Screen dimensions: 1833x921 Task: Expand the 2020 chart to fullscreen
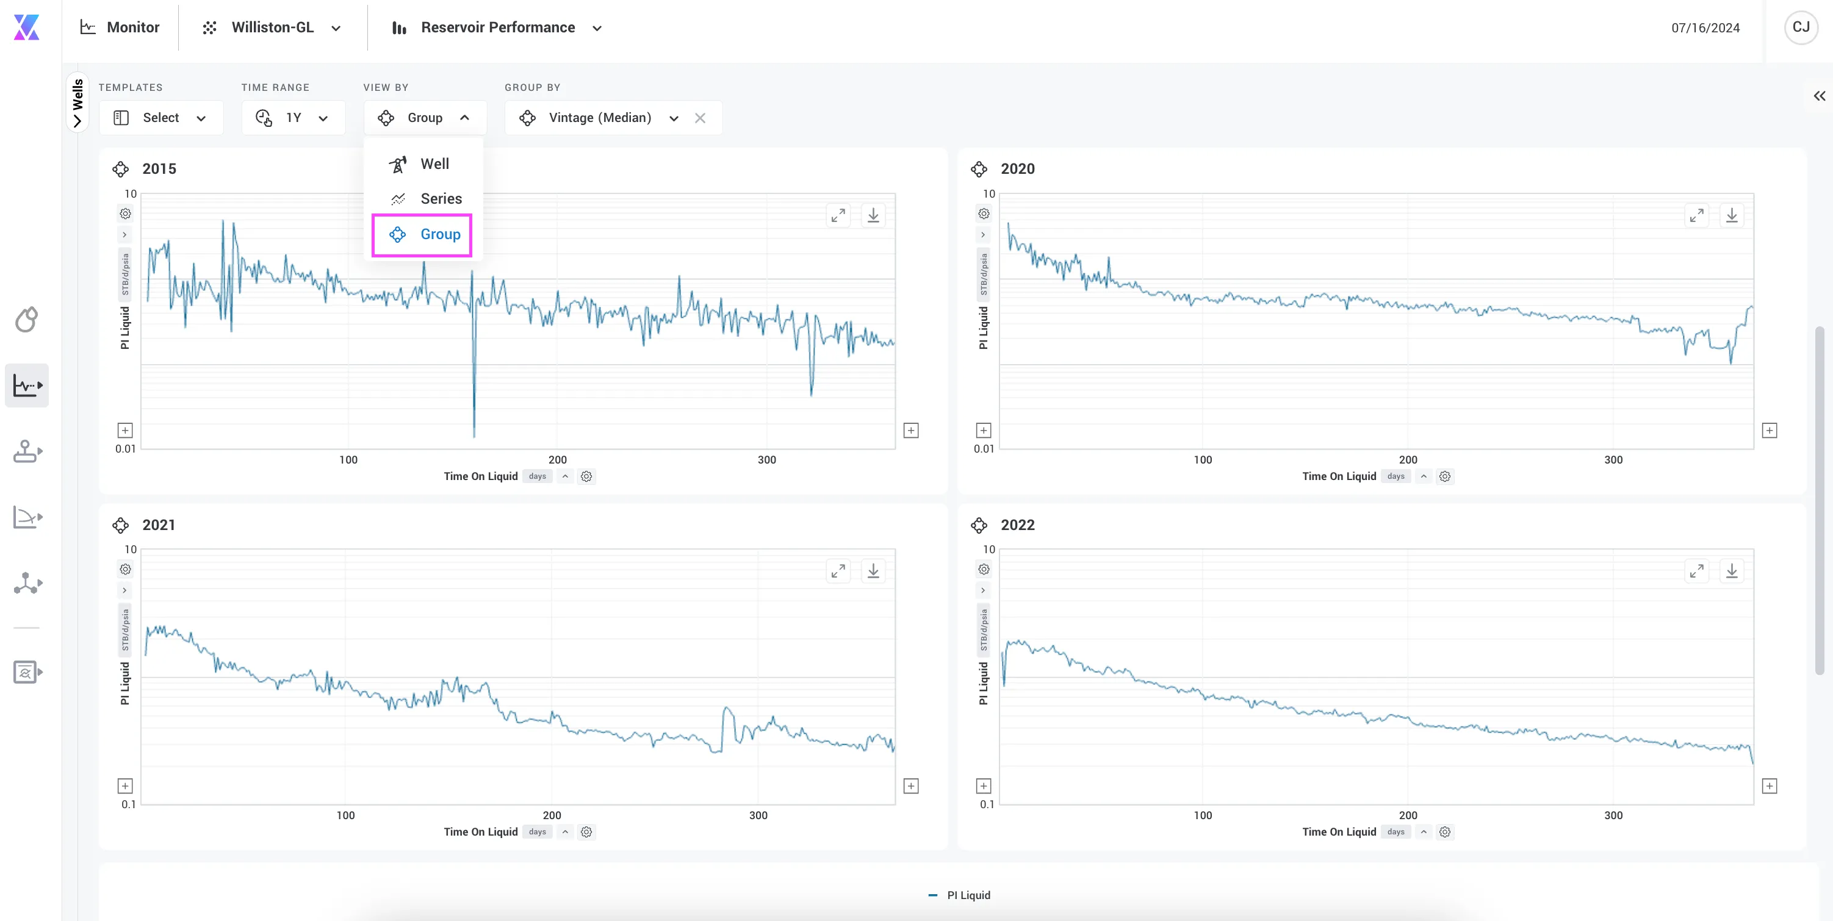(x=1696, y=215)
